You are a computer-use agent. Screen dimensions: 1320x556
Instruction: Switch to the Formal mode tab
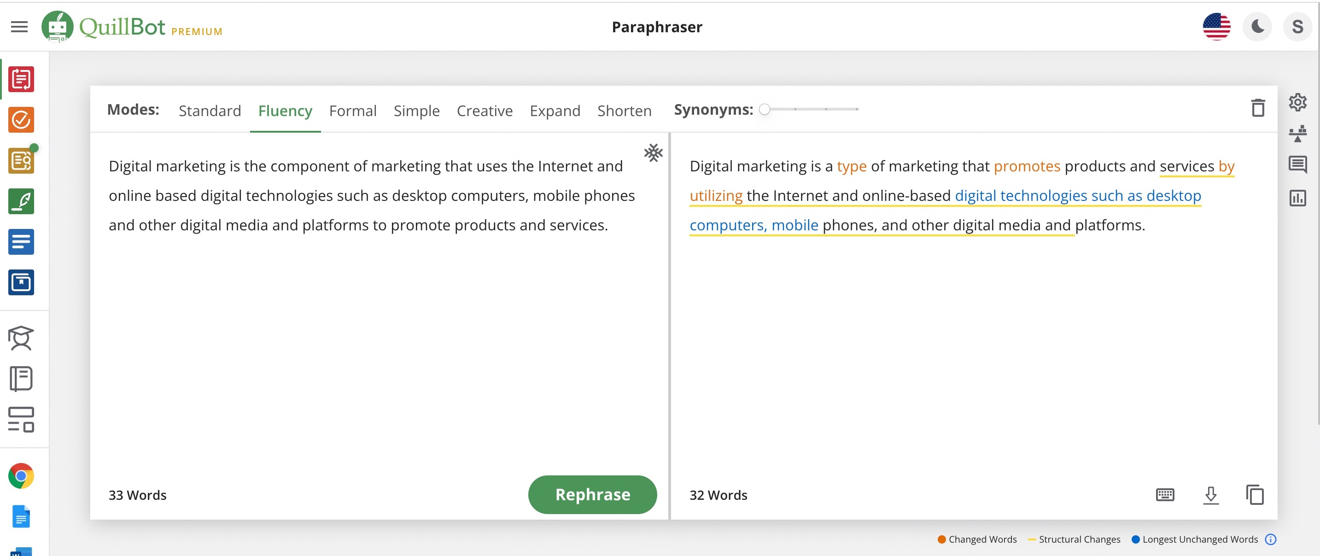click(x=352, y=111)
